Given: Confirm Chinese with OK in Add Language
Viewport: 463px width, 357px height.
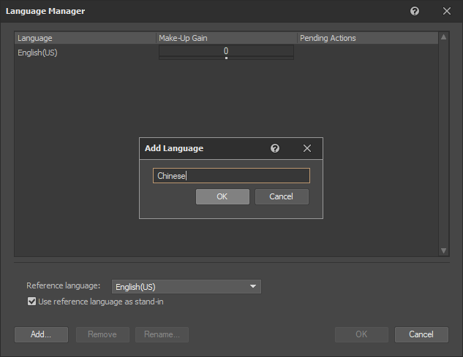Looking at the screenshot, I should [x=222, y=196].
